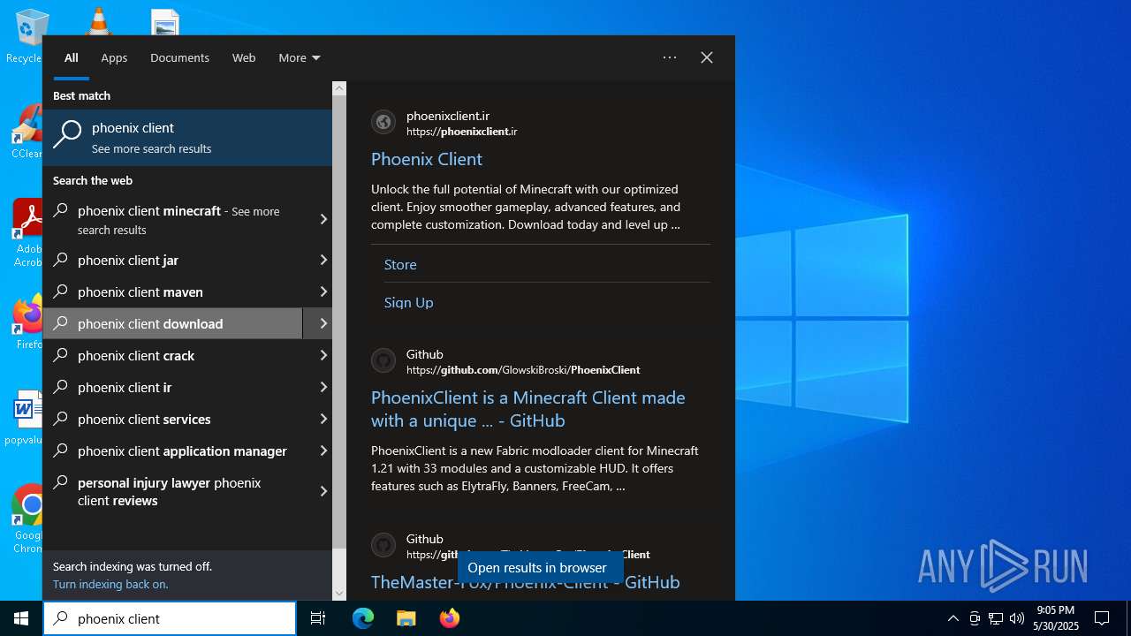Launch Microsoft Edge from taskbar
Viewport: 1131px width, 636px height.
[363, 618]
